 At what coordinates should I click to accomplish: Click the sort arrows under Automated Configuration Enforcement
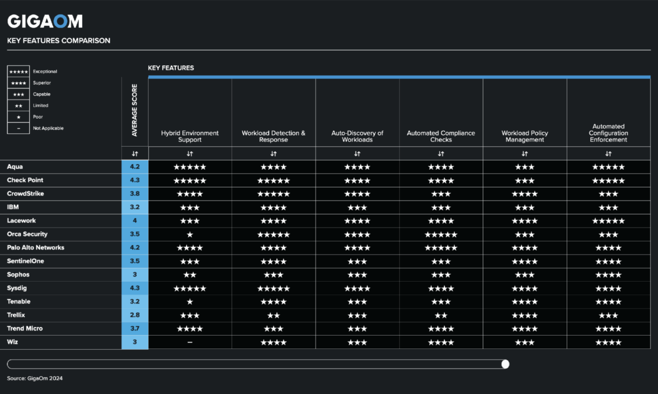point(608,153)
